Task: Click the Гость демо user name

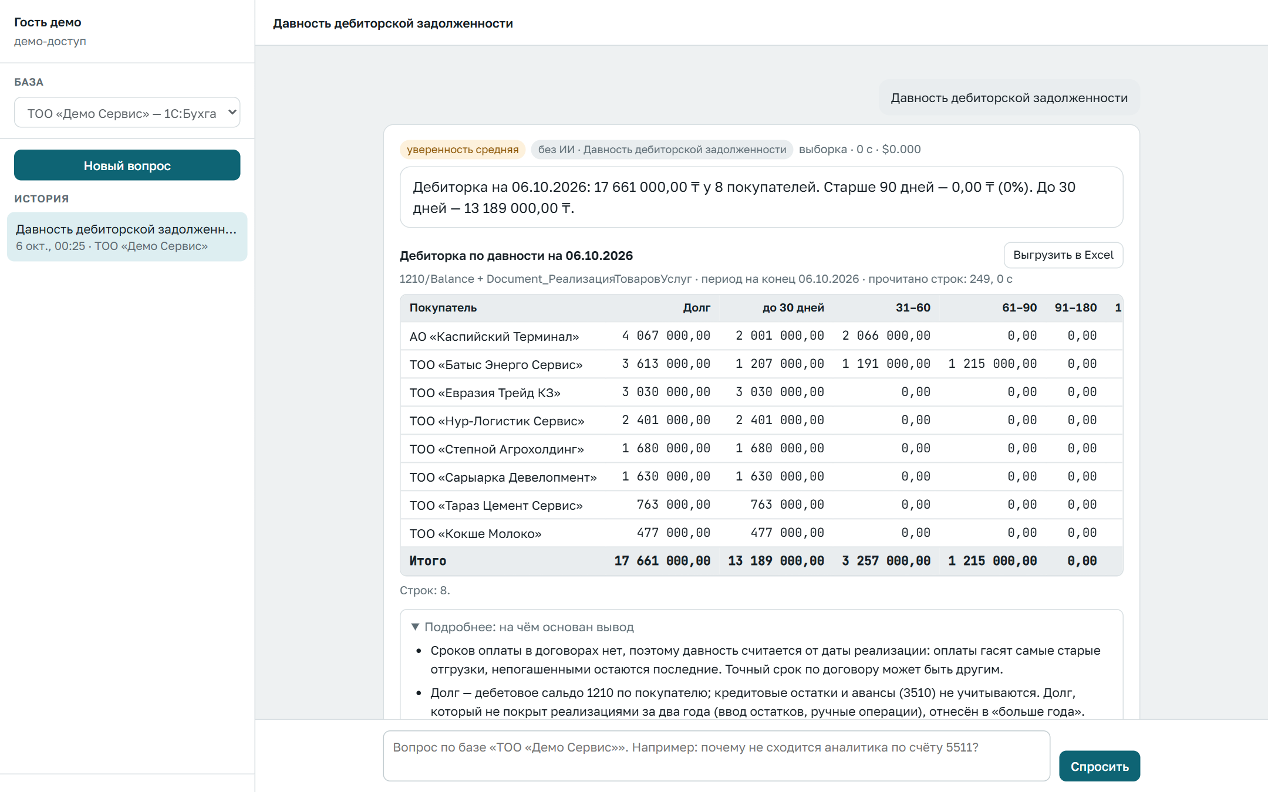Action: [x=48, y=22]
